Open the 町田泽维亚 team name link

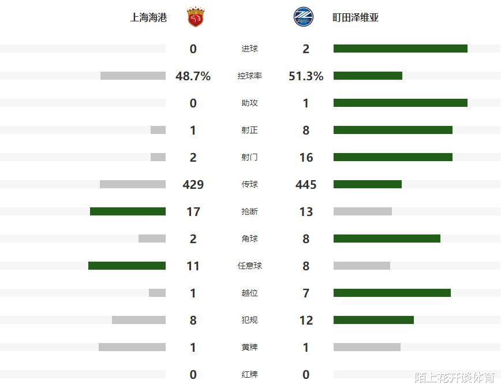[x=356, y=17]
